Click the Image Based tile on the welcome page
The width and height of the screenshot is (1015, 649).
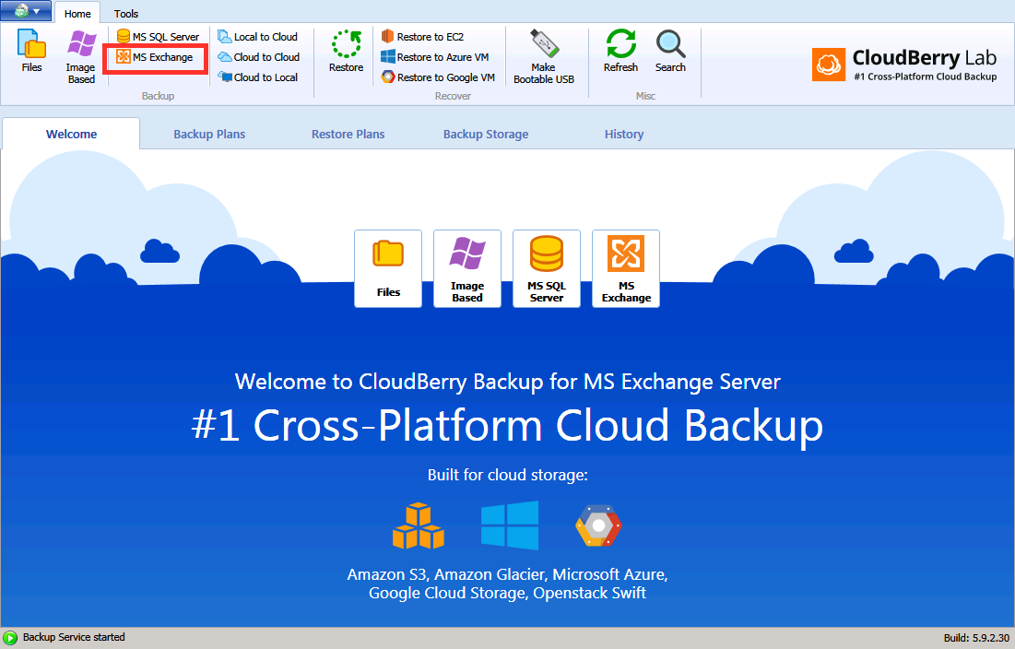(x=467, y=268)
